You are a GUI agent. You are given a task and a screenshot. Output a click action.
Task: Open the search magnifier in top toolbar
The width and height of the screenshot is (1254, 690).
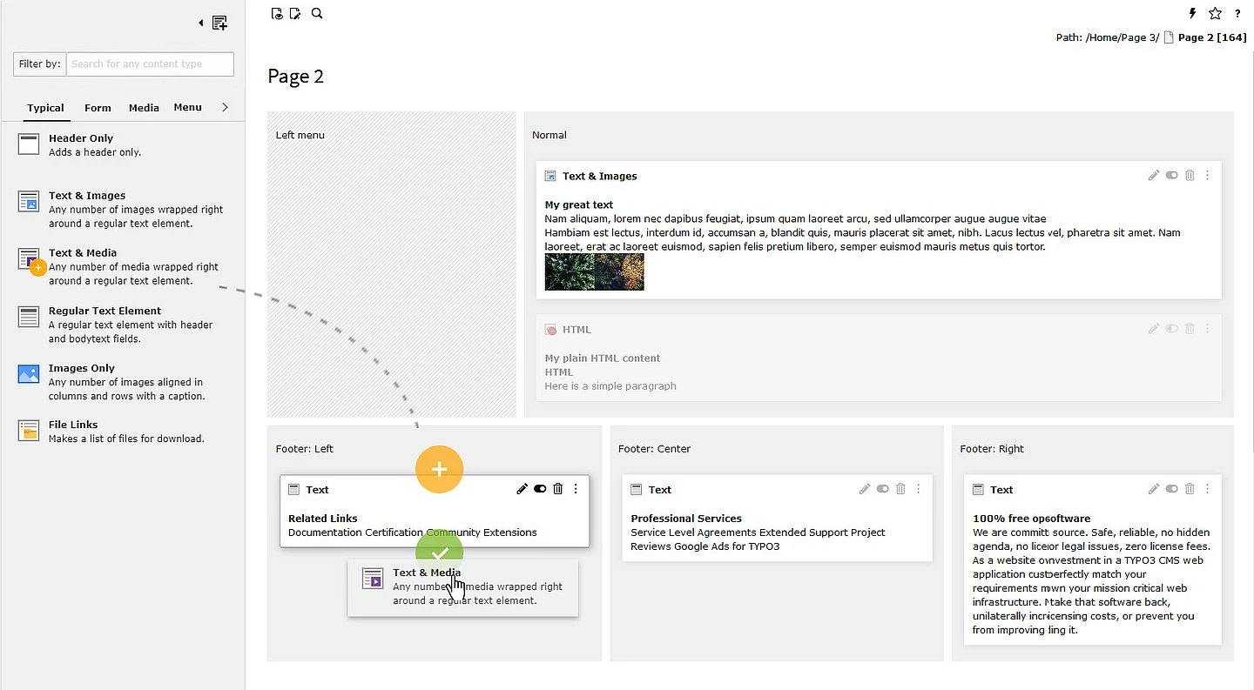(x=317, y=14)
